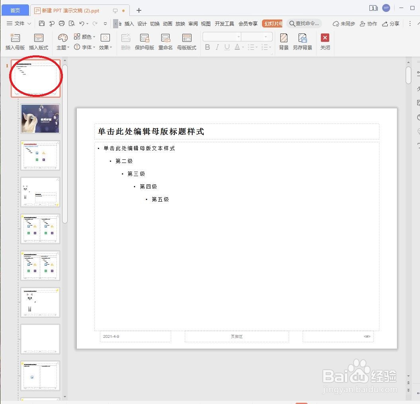
Task: Select the cat title layout thumbnail
Action: (x=40, y=119)
